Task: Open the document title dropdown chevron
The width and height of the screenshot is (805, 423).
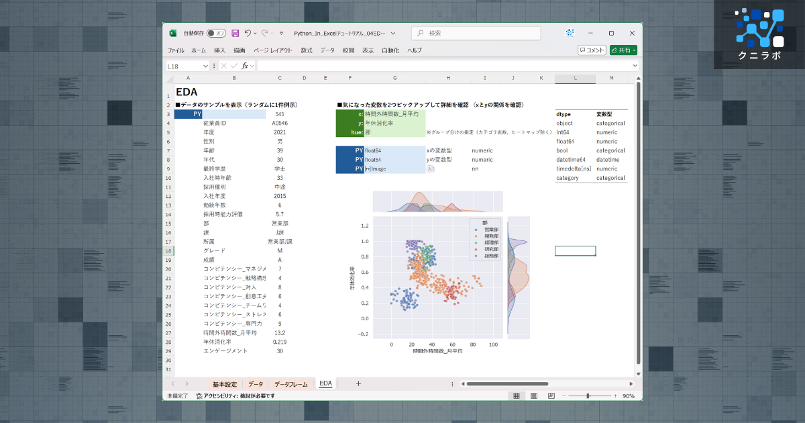Action: (393, 32)
